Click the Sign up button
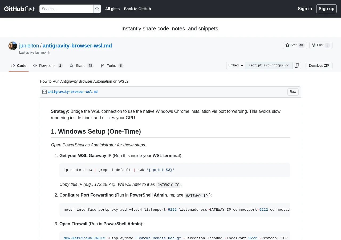The height and width of the screenshot is (240, 341). tap(326, 9)
